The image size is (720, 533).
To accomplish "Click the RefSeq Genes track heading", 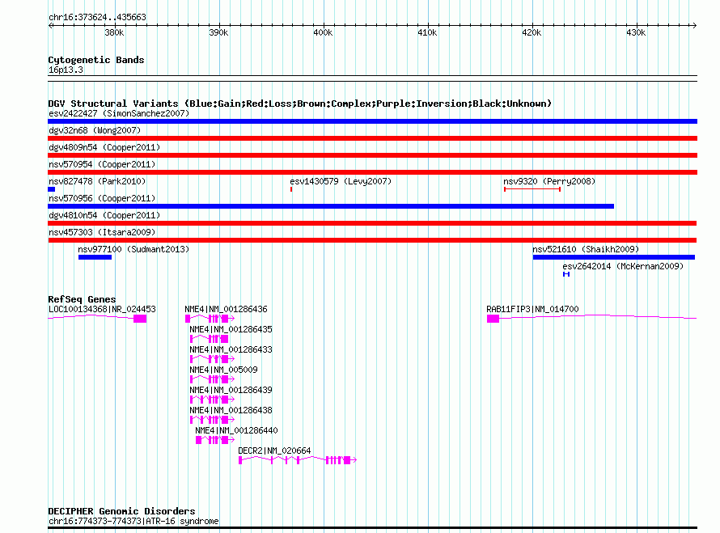I will 82,299.
